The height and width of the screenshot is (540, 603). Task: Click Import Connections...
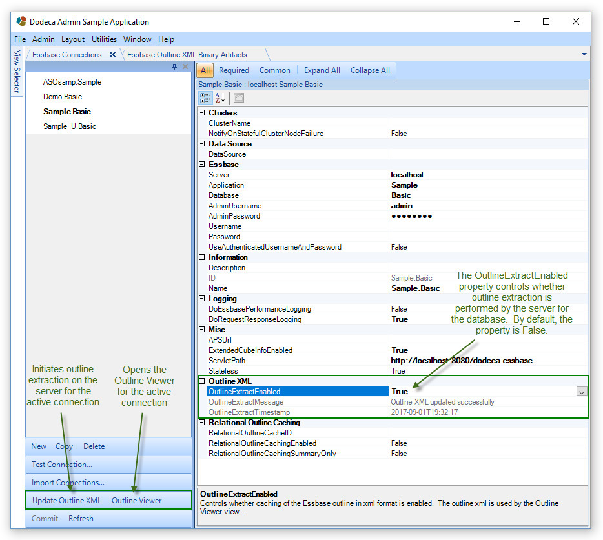[68, 483]
